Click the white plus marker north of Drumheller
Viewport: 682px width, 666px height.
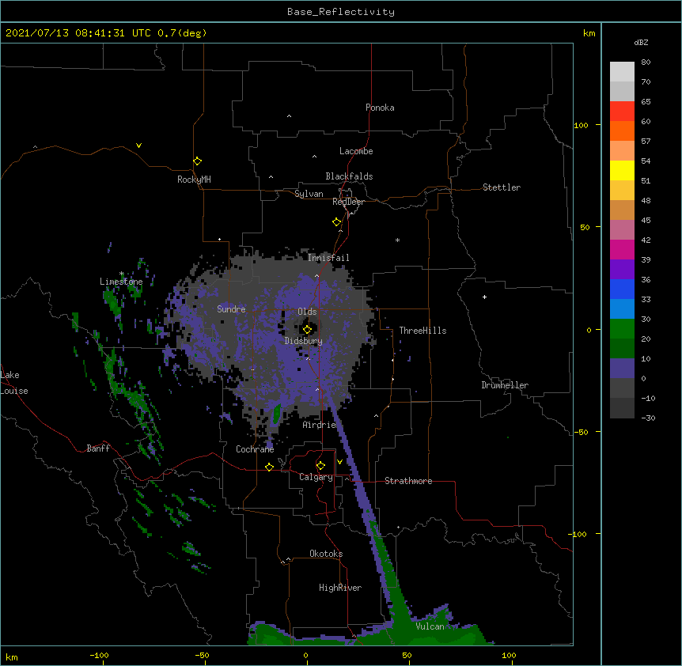point(484,297)
